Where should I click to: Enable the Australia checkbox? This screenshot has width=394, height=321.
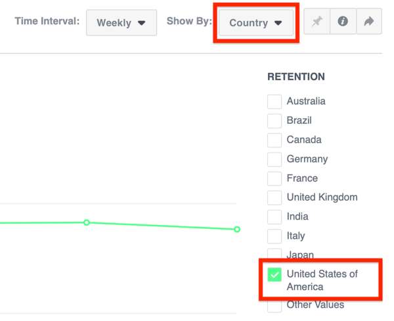(274, 102)
